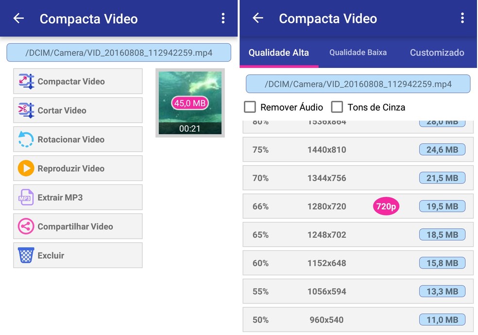Open the left screen overflow menu
The height and width of the screenshot is (335, 478).
[223, 18]
